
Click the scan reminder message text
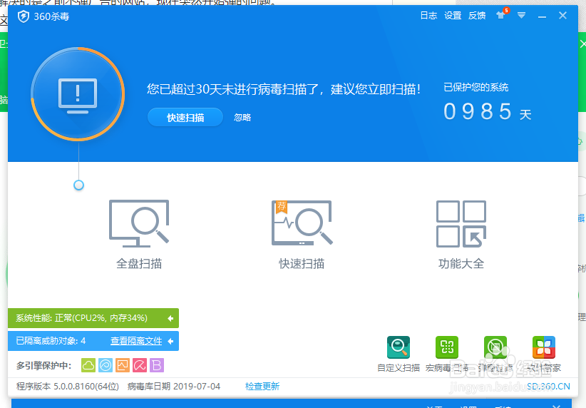coord(284,89)
